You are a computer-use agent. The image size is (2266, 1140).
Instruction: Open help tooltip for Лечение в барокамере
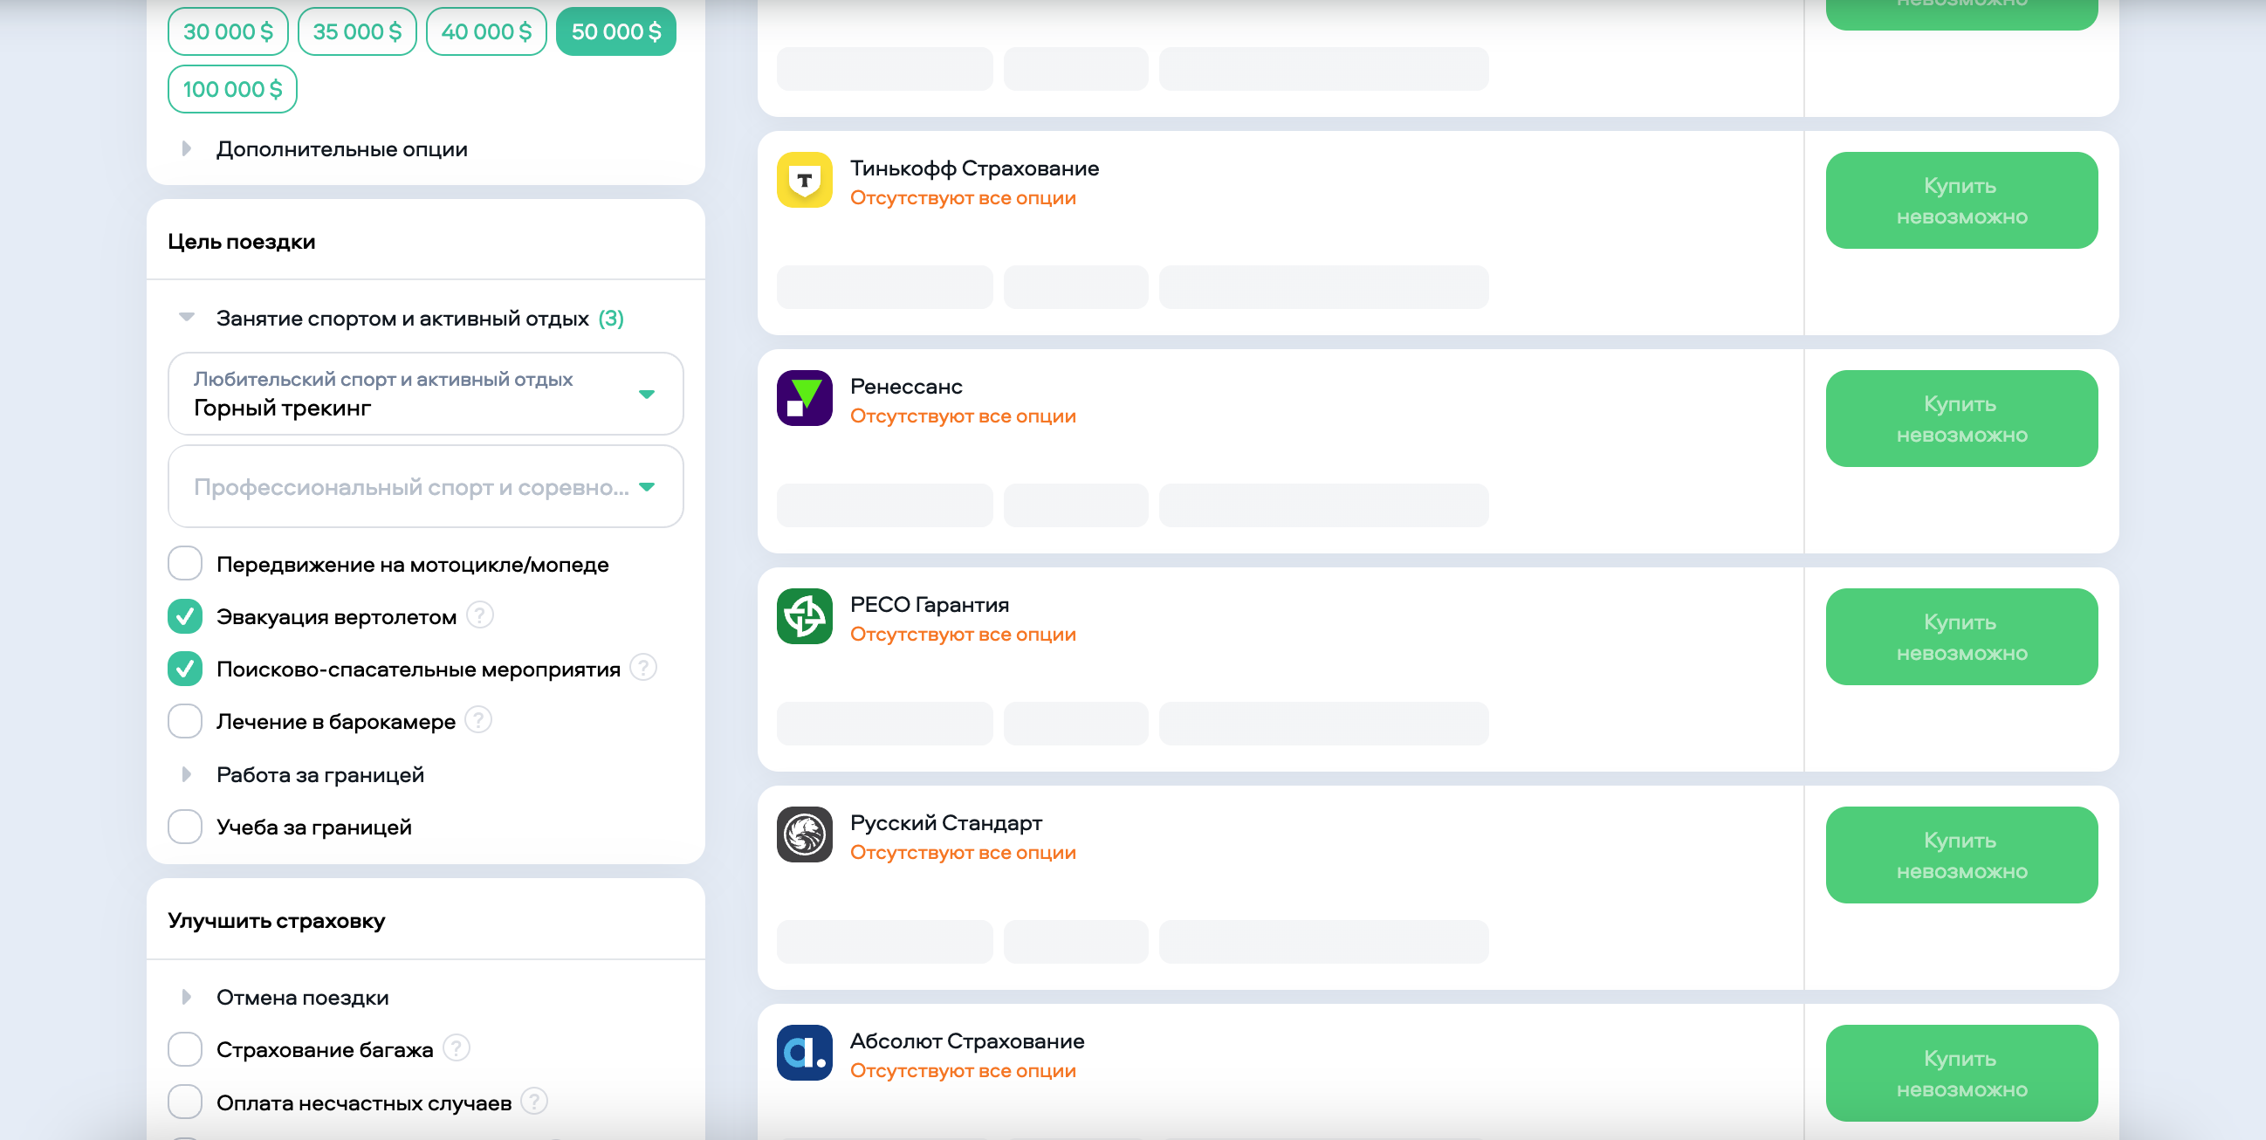(x=477, y=721)
